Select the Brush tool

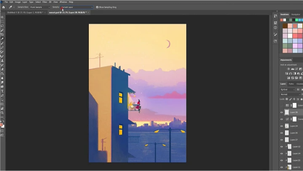pyautogui.click(x=3, y=43)
